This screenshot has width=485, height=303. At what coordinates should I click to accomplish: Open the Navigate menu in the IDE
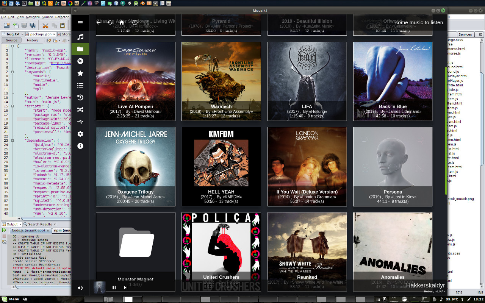(33, 17)
